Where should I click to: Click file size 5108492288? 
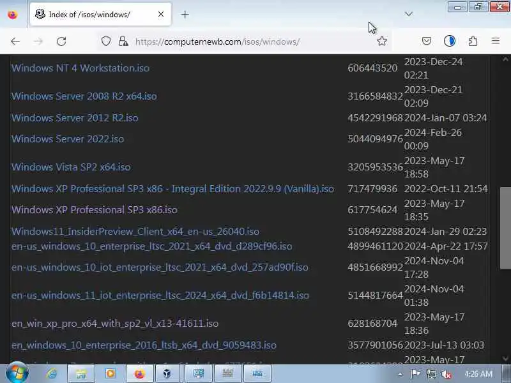[375, 231]
